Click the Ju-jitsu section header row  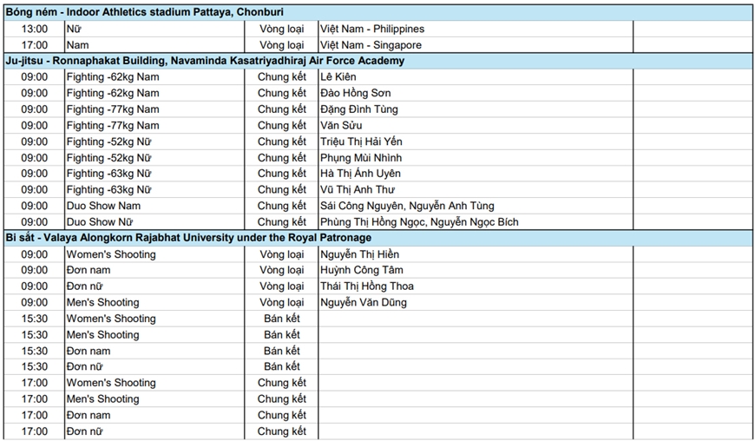(x=377, y=61)
